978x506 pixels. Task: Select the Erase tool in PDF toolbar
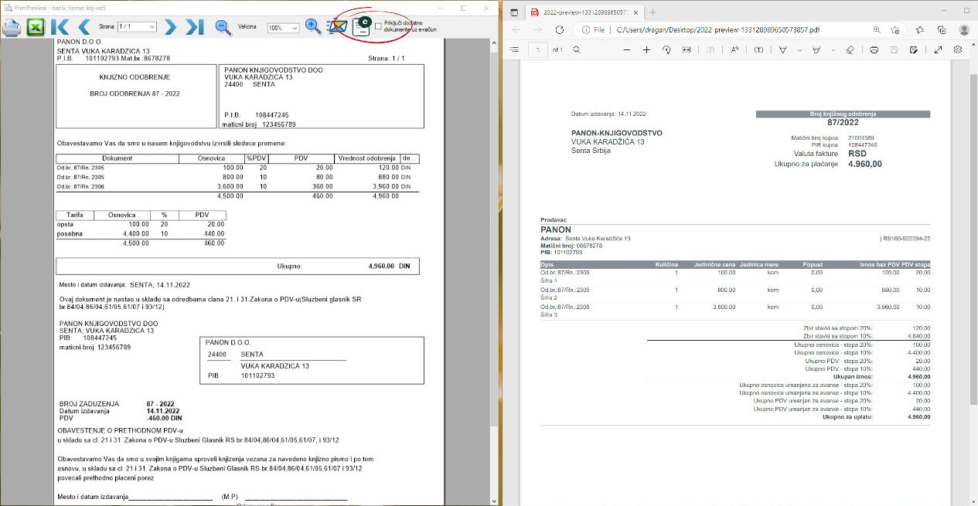tap(849, 49)
